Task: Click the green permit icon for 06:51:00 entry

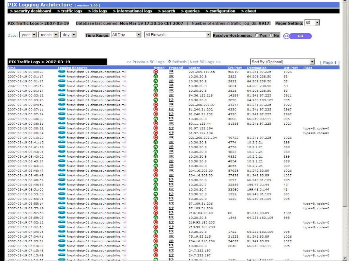Action: pyautogui.click(x=156, y=190)
